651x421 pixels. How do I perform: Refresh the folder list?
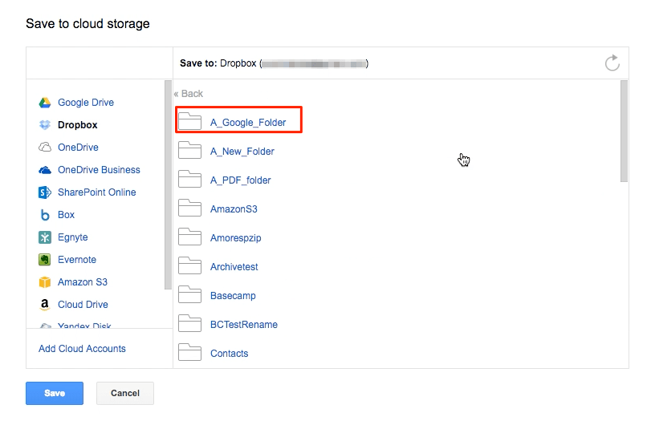pyautogui.click(x=612, y=63)
